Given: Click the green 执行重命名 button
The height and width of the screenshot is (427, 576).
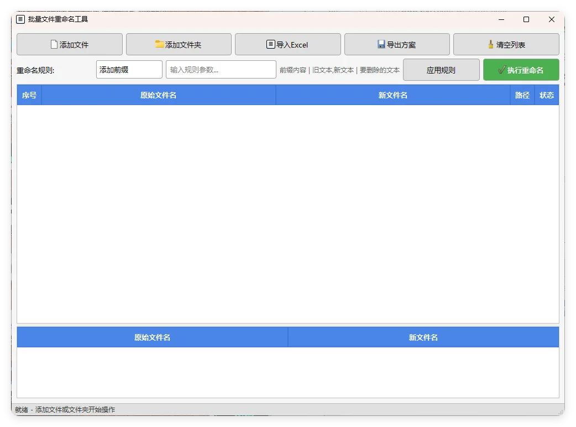Looking at the screenshot, I should click(x=520, y=70).
